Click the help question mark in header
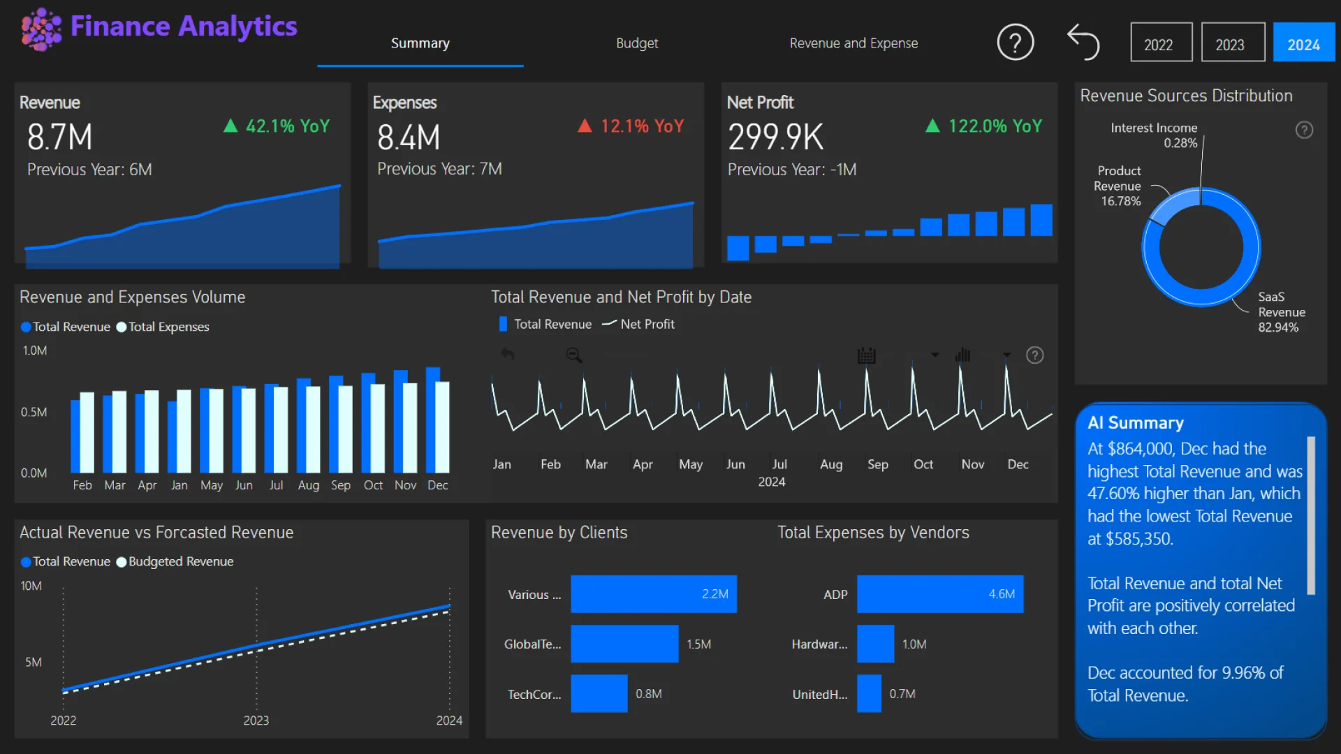1341x754 pixels. click(x=1015, y=43)
